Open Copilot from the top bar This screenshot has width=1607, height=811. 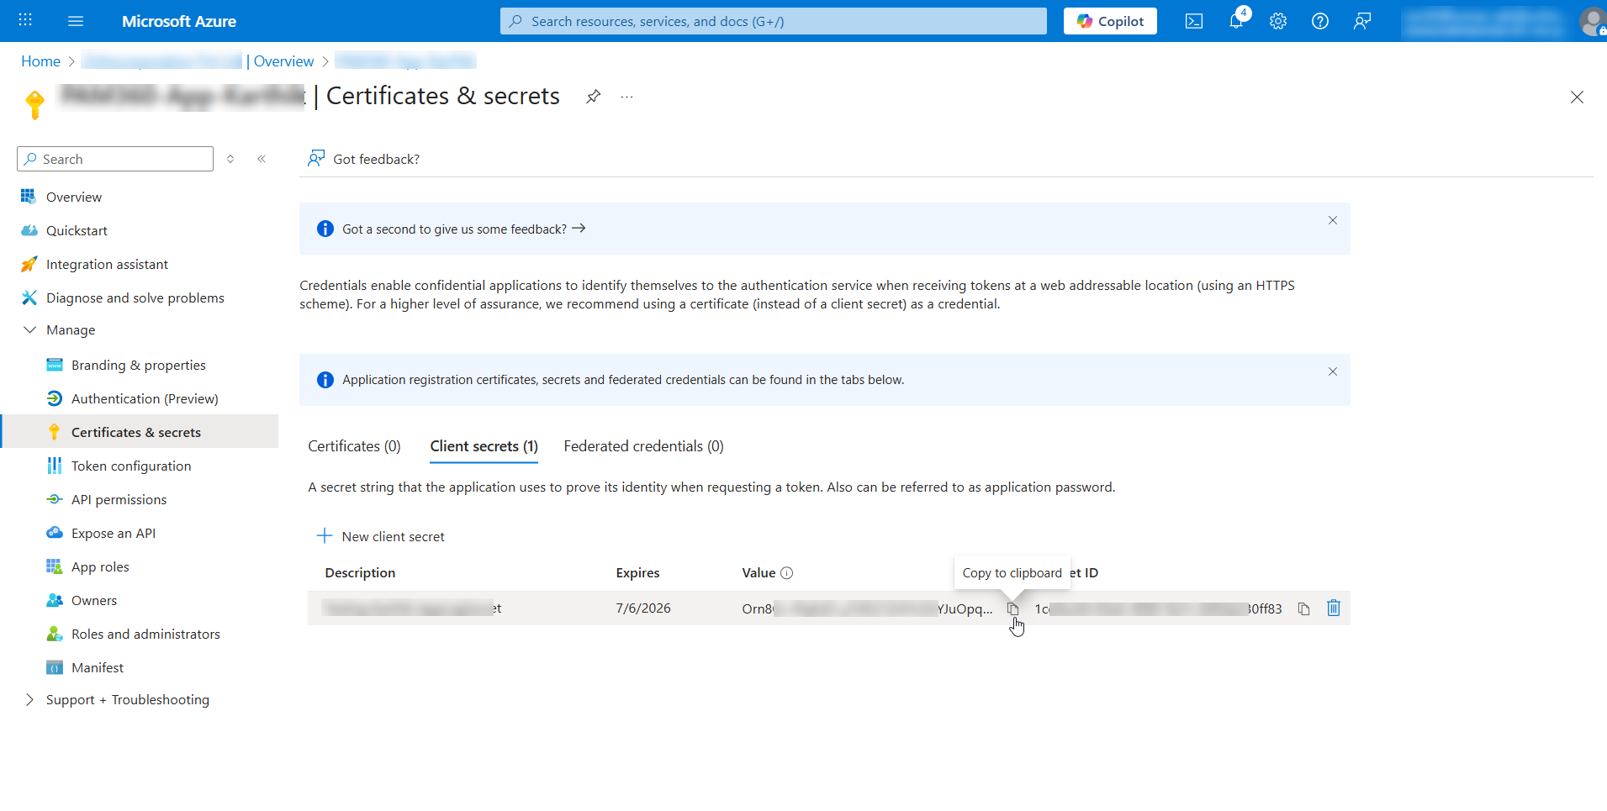point(1109,21)
